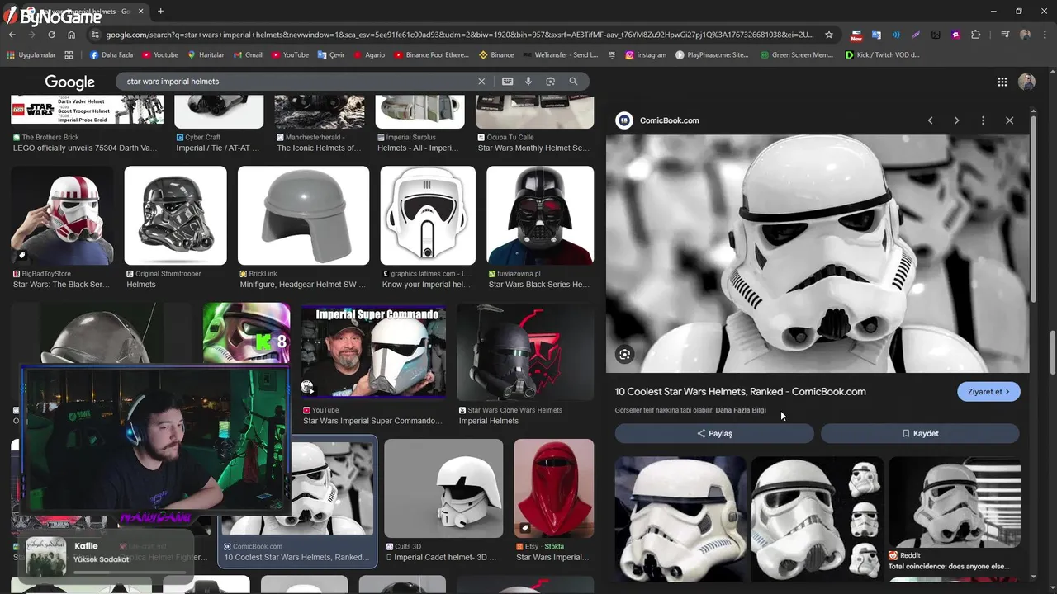Screen dimensions: 1057x594
Task: Clear the Google search box with X
Action: (481, 82)
